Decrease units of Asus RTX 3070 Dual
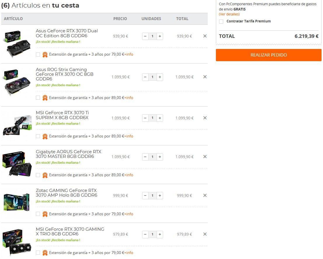This screenshot has width=323, height=259. (x=145, y=36)
